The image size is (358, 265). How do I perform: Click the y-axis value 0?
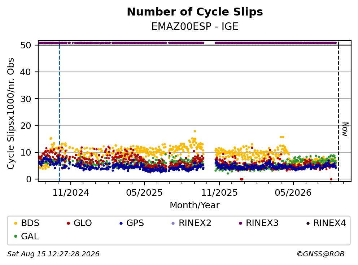[28, 179]
